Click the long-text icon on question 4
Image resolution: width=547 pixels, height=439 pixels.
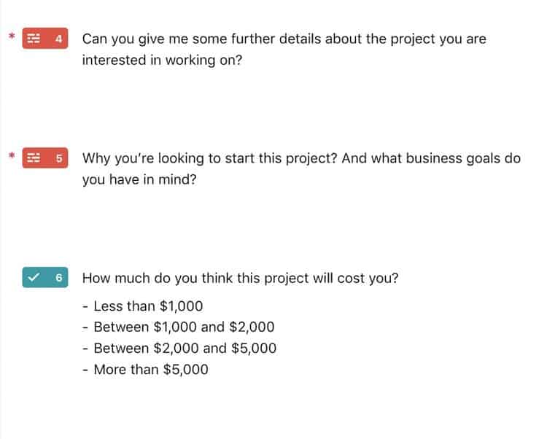point(34,39)
